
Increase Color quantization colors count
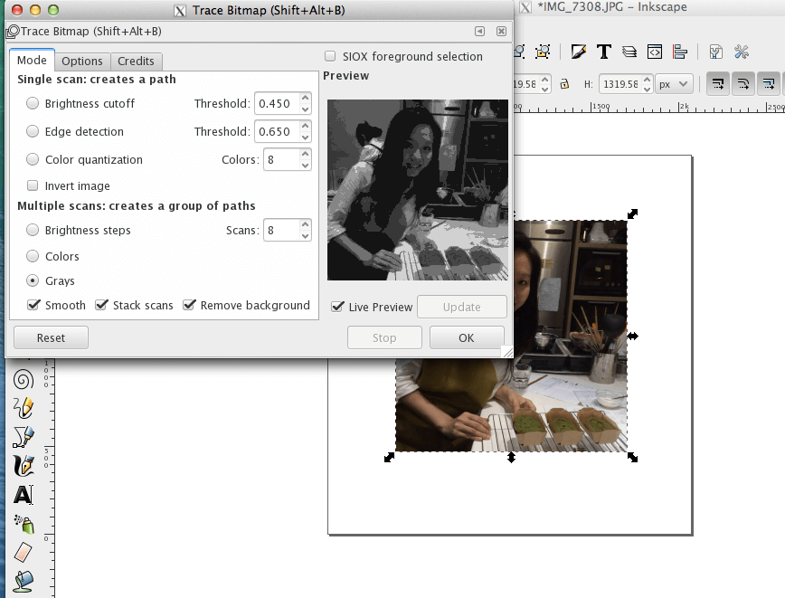click(305, 155)
